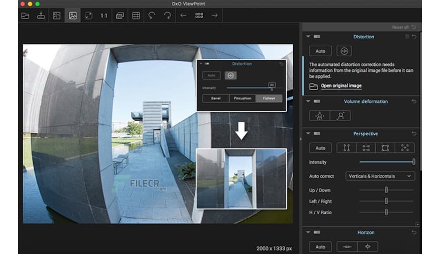Collapse the right panel with side arrow
Screen dimensions: 440x254
pyautogui.click(x=301, y=139)
